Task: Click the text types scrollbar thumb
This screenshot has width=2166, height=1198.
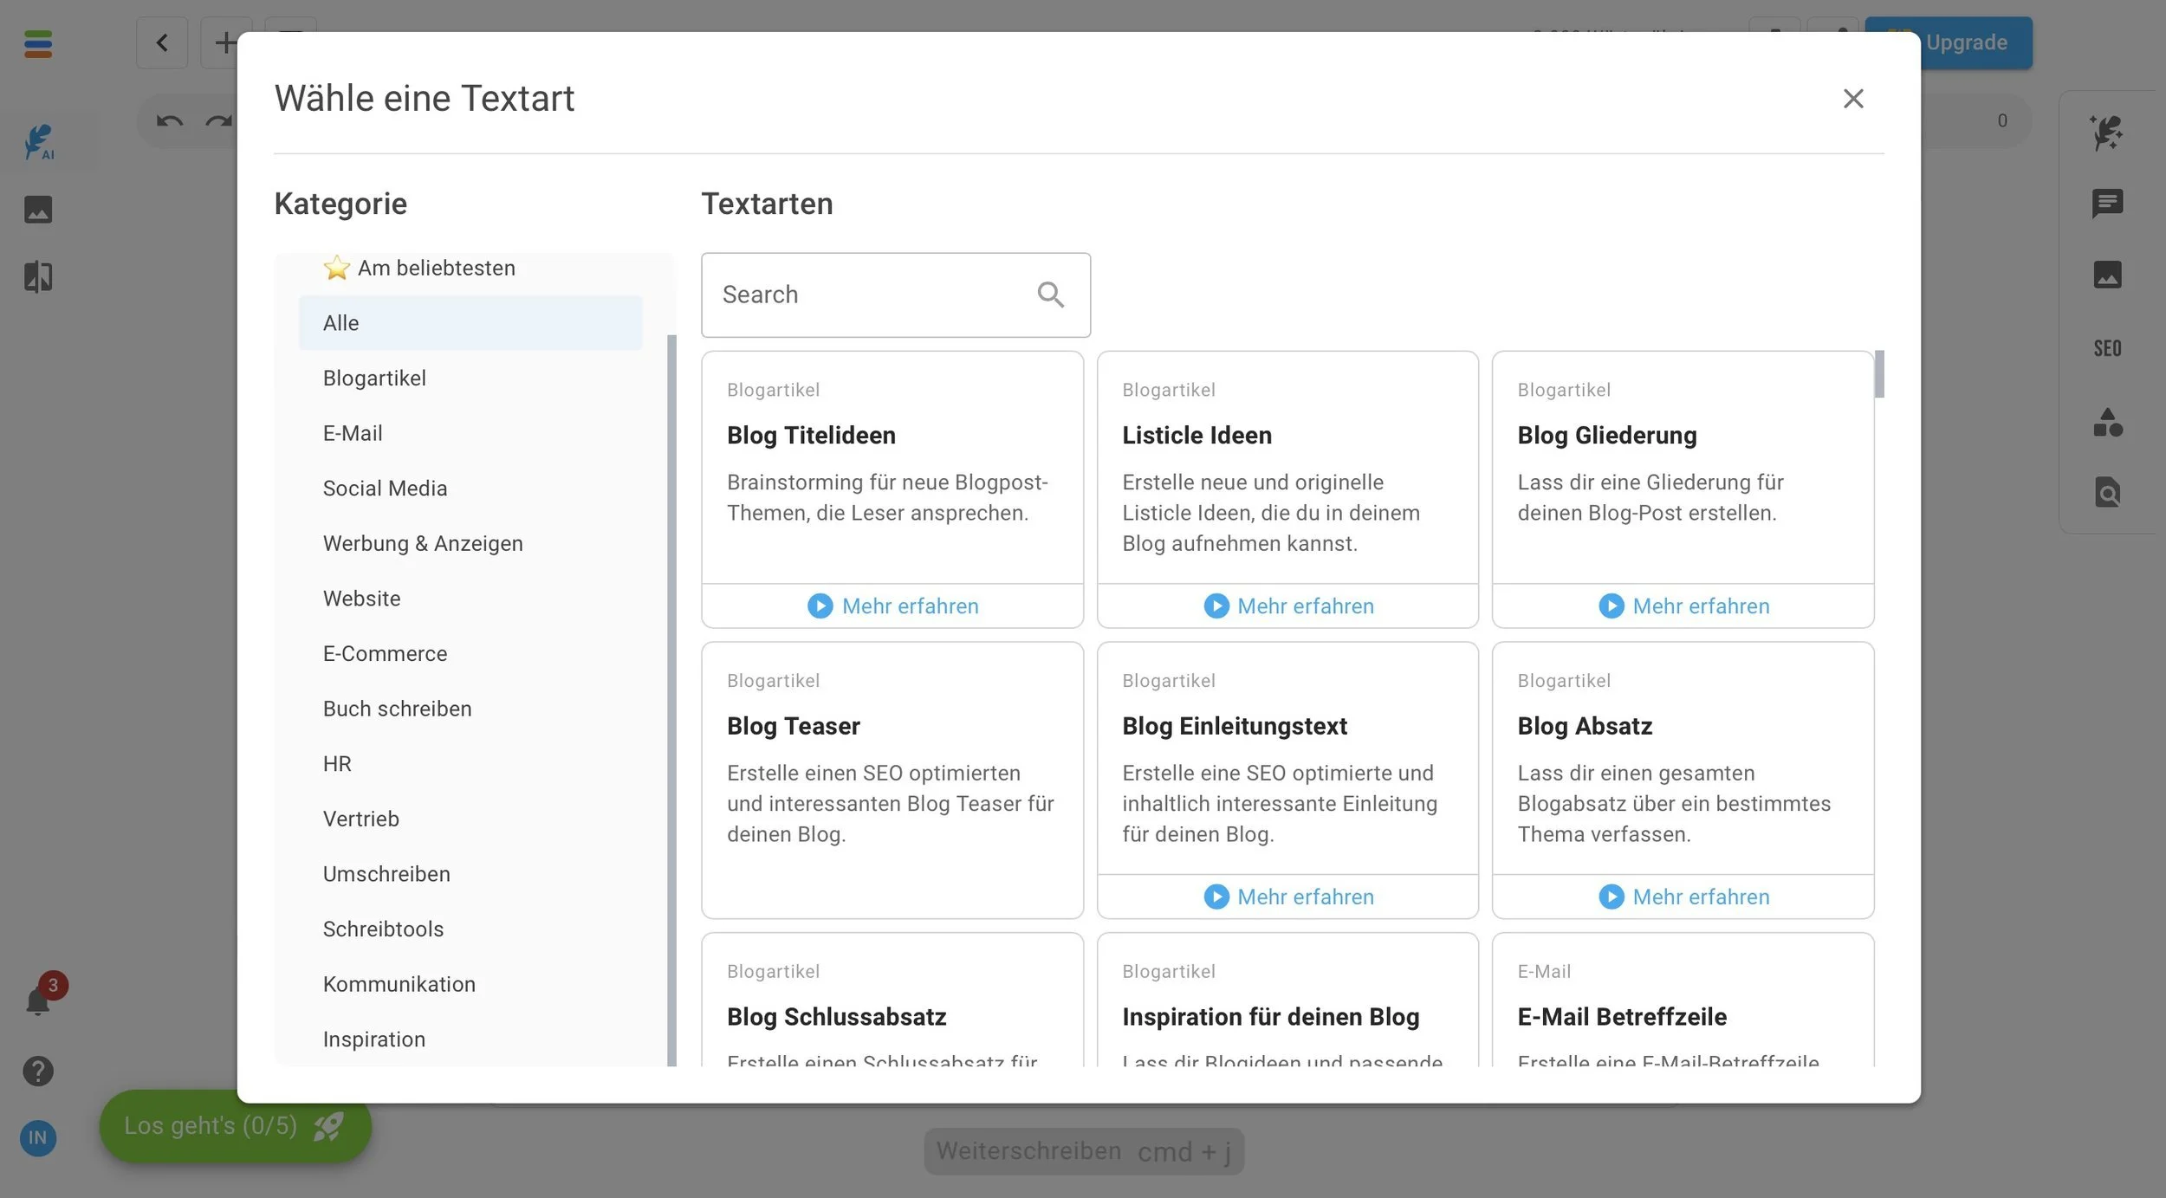Action: tap(1878, 374)
